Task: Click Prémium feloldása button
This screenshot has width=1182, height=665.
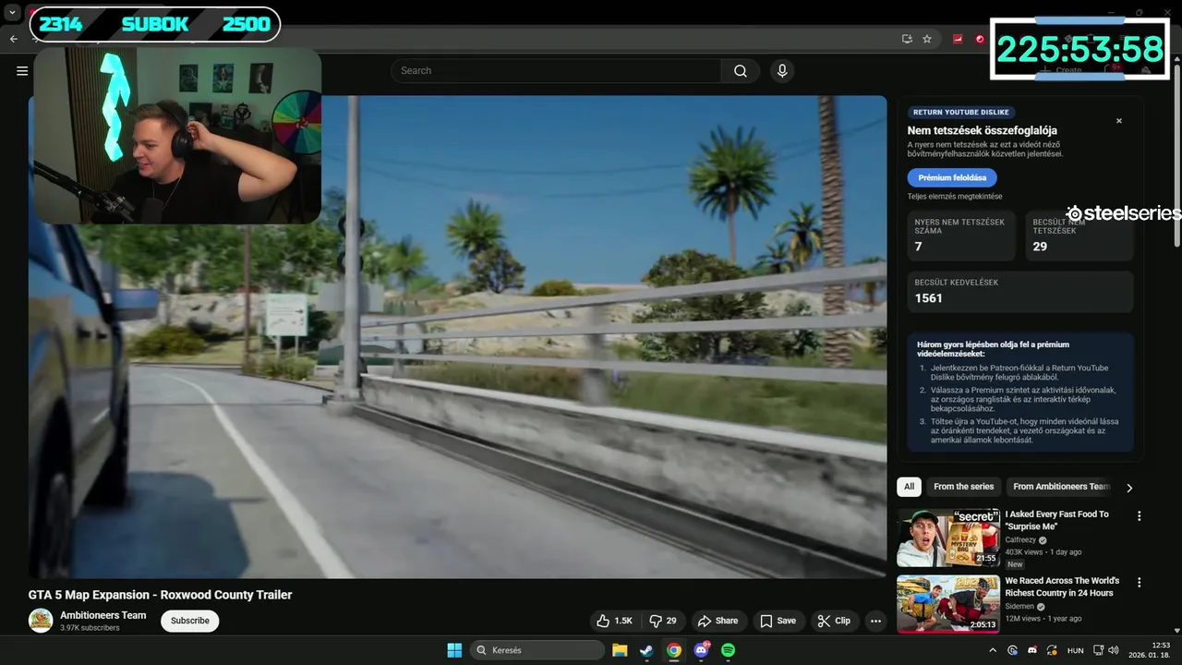Action: 952,177
